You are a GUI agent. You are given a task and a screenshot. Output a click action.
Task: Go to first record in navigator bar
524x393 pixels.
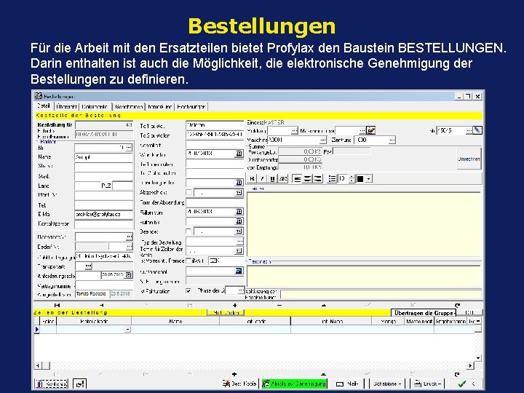[57, 305]
